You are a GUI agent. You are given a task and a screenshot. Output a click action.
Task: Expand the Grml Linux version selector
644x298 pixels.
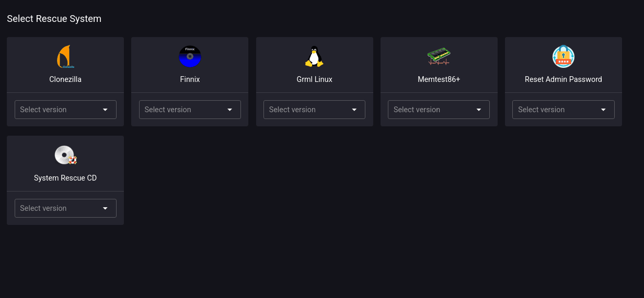click(x=314, y=110)
